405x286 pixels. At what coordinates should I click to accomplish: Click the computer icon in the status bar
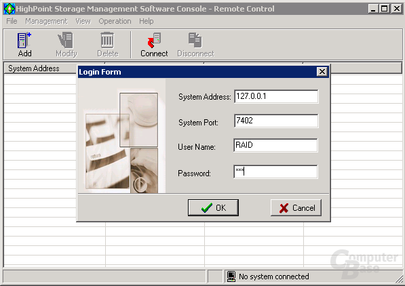coord(231,277)
